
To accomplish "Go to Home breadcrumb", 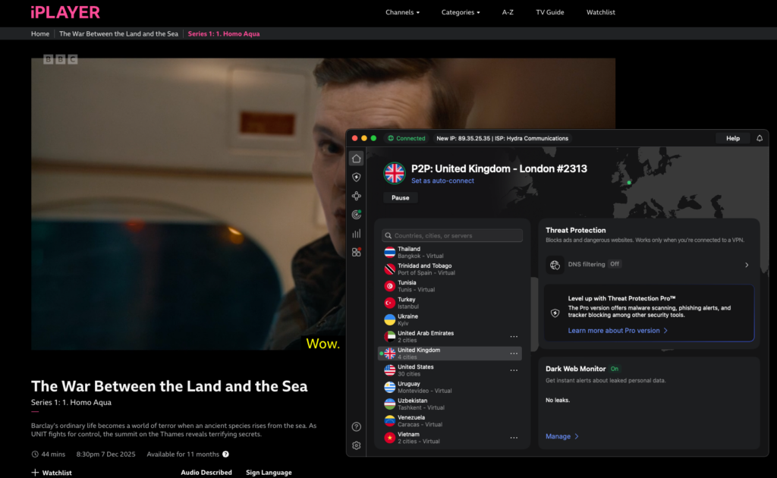I will tap(40, 33).
